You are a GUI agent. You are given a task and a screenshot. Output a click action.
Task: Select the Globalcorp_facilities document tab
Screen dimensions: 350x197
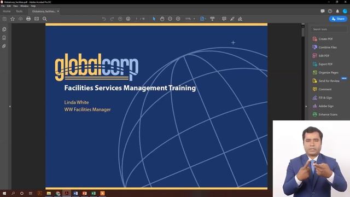pos(44,11)
